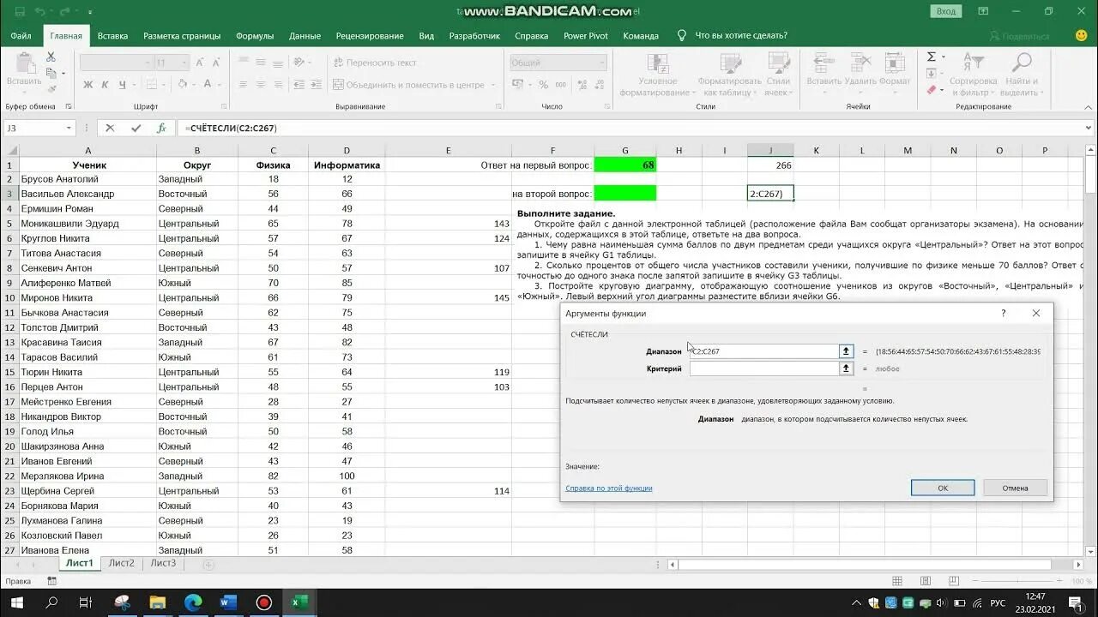Image resolution: width=1098 pixels, height=617 pixels.
Task: Click the Align Left icon
Action: tap(244, 85)
